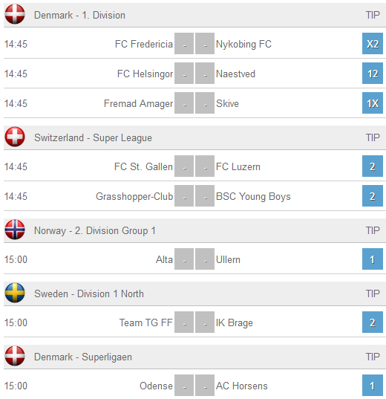This screenshot has width=386, height=399.
Task: Click the Switzerland flag icon
Action: [x=15, y=137]
